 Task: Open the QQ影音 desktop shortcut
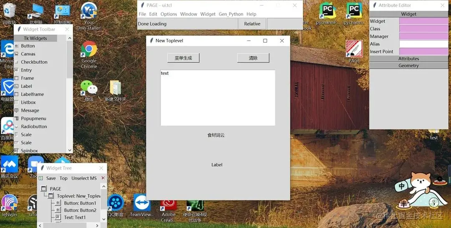click(x=115, y=205)
